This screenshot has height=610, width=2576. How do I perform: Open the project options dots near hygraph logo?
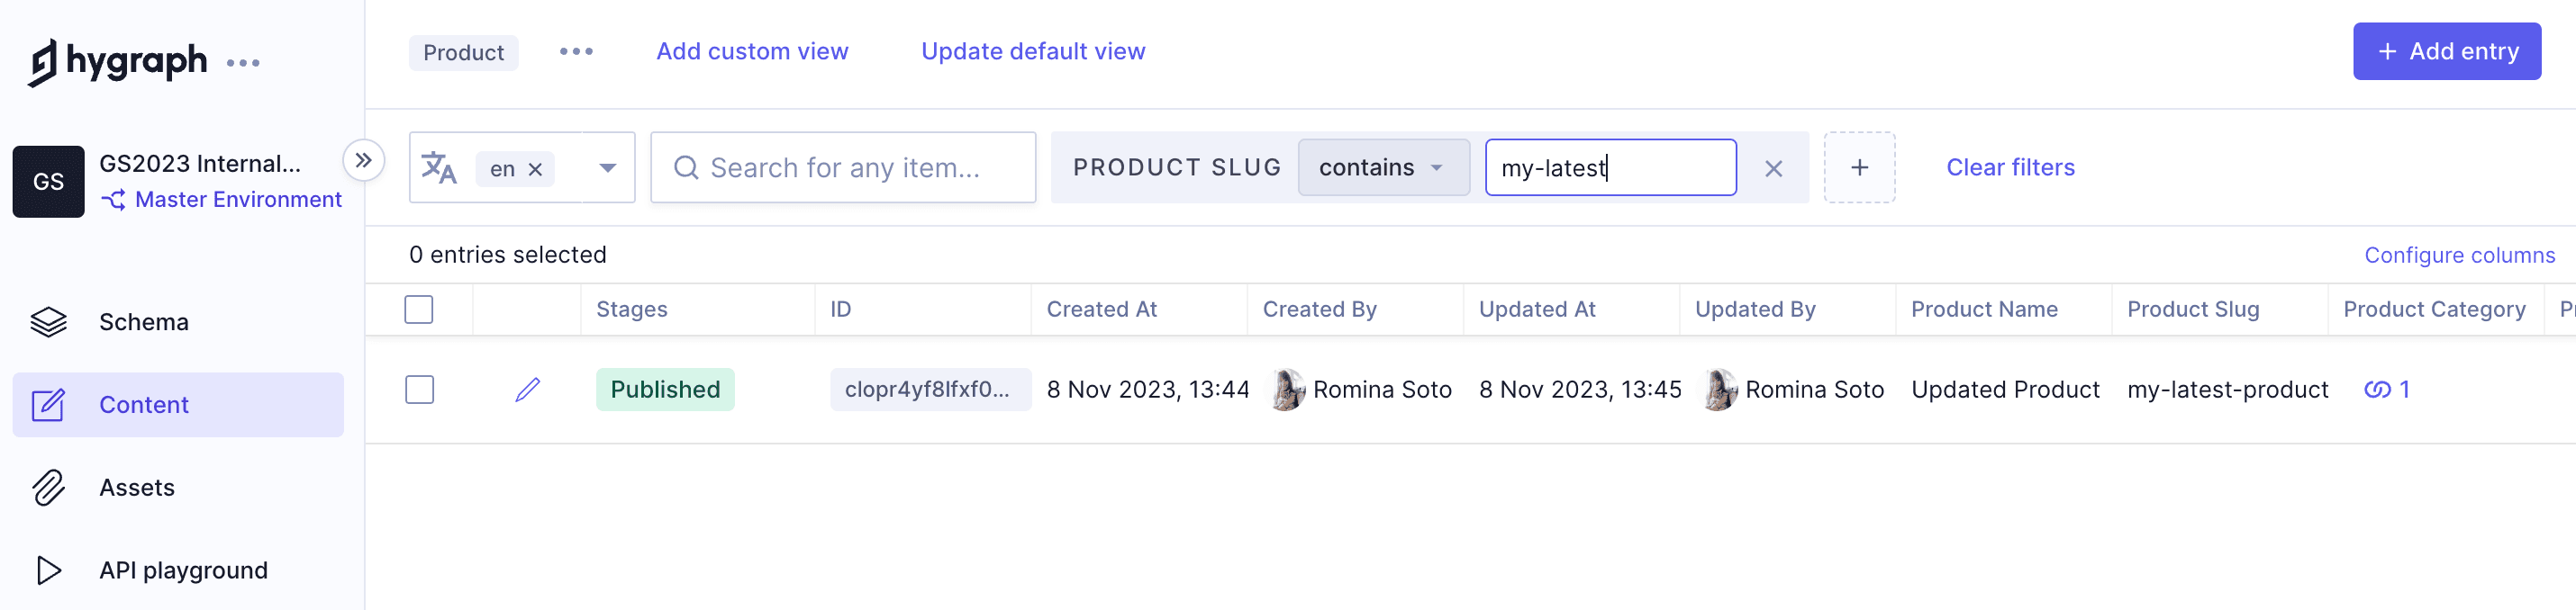[x=243, y=63]
